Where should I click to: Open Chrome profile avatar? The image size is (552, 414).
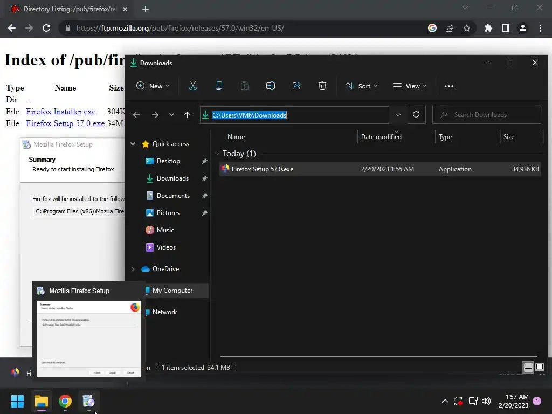point(523,28)
